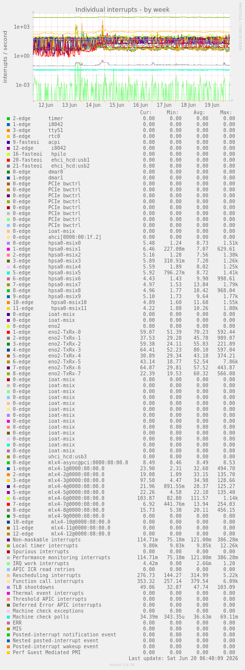Click the color swatch beside the timer legend row
This screenshot has height=670, width=245.
point(8,119)
